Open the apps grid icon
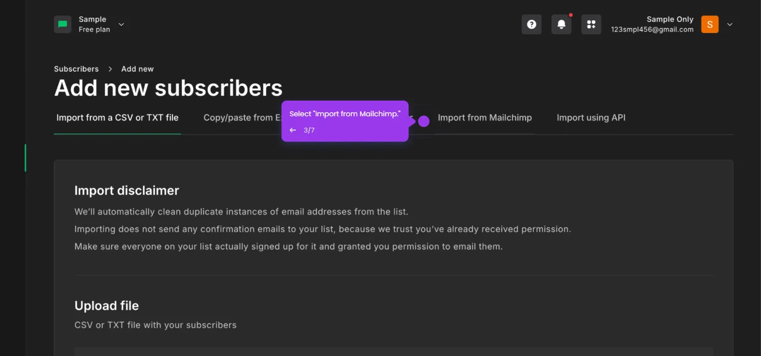761x356 pixels. pyautogui.click(x=591, y=24)
